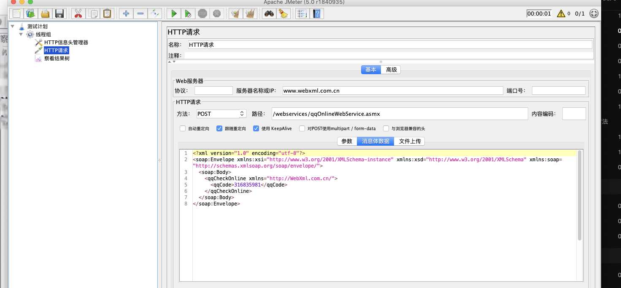Toggle the 使用 KeepAlive checkbox
Viewport: 621px width, 288px height.
[256, 128]
